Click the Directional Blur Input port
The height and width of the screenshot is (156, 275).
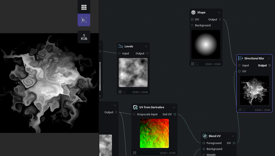click(x=240, y=65)
